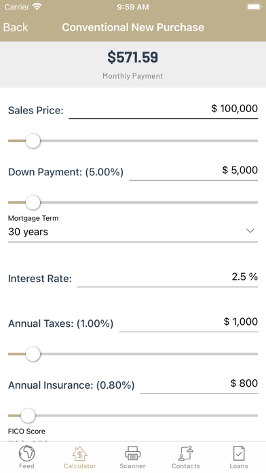Expand the Mortgage Term chevron

click(250, 231)
